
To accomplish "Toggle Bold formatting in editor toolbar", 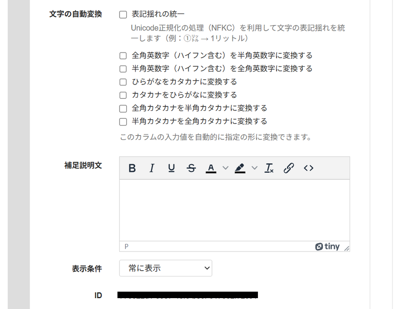I will point(132,168).
